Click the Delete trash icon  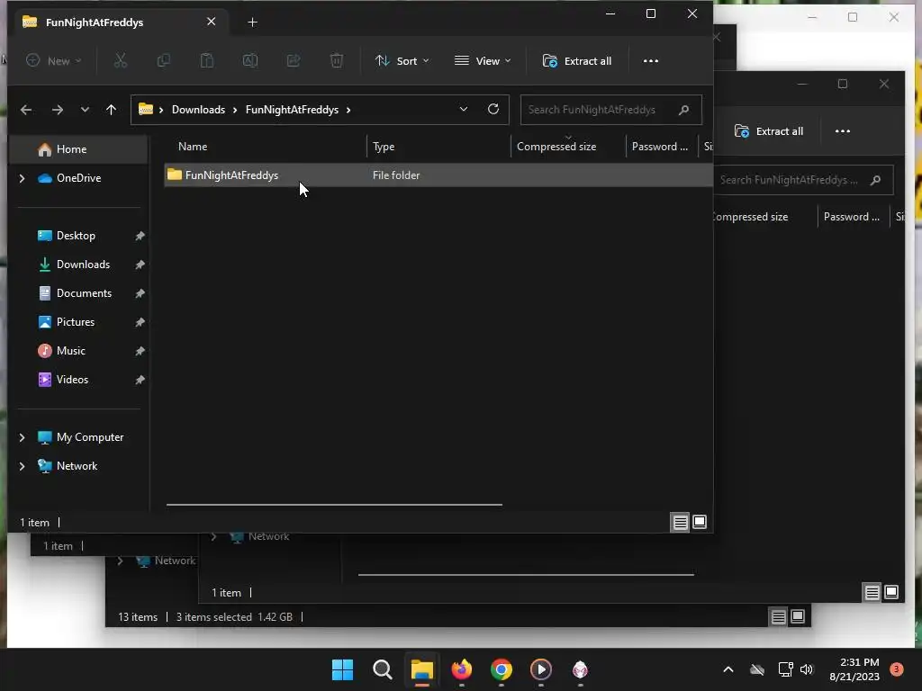pyautogui.click(x=337, y=60)
